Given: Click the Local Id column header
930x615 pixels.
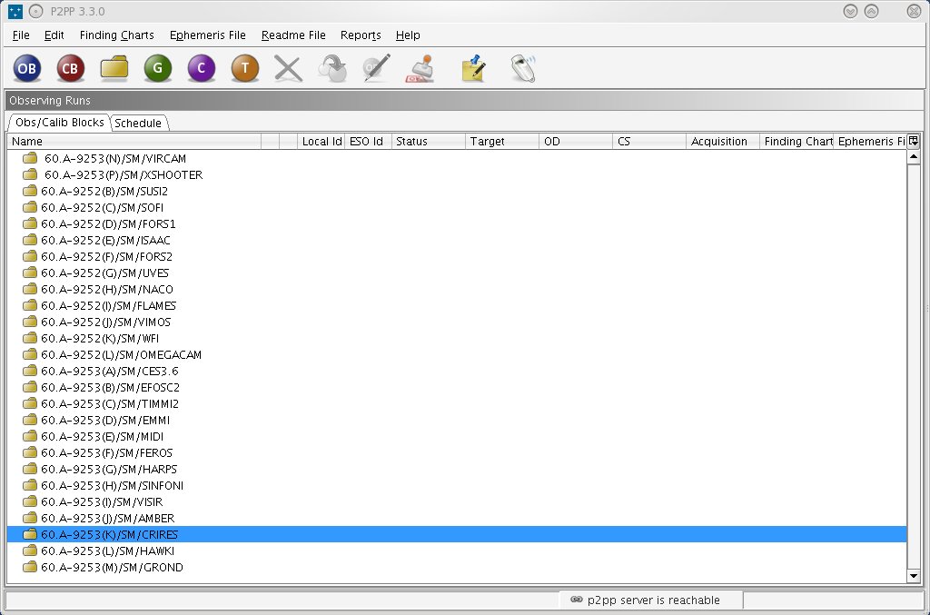Looking at the screenshot, I should pos(321,141).
